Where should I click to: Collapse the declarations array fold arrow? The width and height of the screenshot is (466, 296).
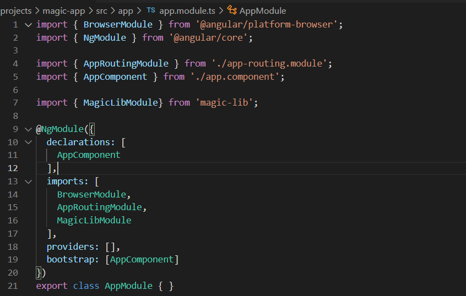(x=28, y=142)
